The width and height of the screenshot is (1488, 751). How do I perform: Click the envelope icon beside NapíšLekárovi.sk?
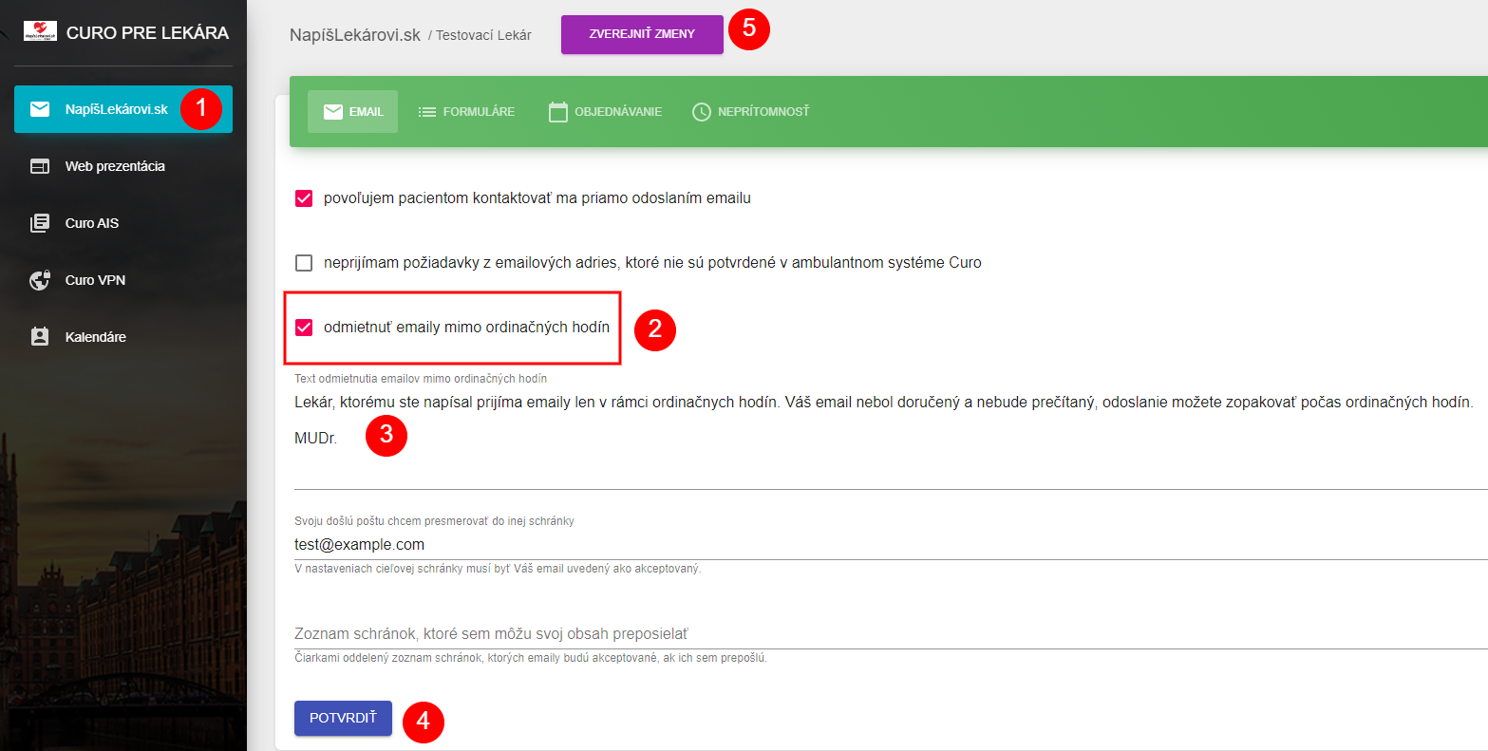(40, 109)
